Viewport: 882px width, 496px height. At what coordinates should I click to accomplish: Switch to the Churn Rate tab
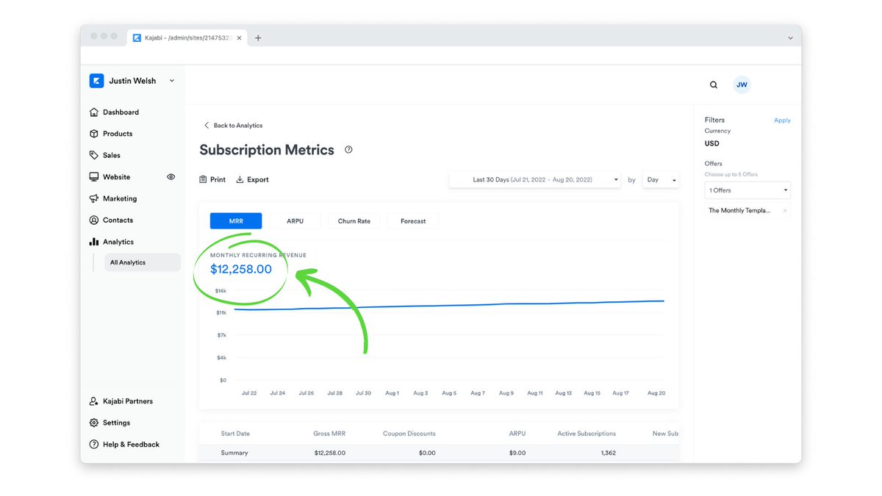pos(354,220)
